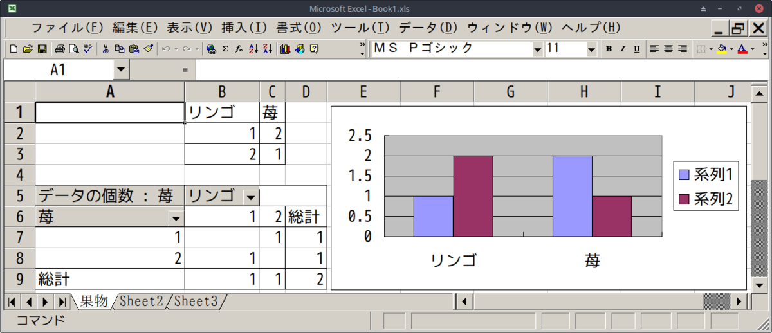Open the ツール(T) menu
Screen dimensions: 772x333
[x=360, y=28]
